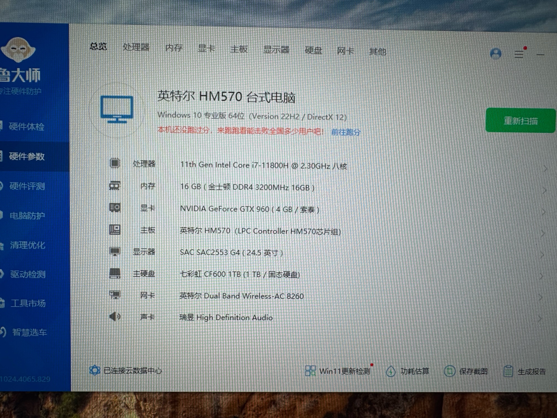Select 硬件参数 in the sidebar
This screenshot has width=557, height=418.
27,156
